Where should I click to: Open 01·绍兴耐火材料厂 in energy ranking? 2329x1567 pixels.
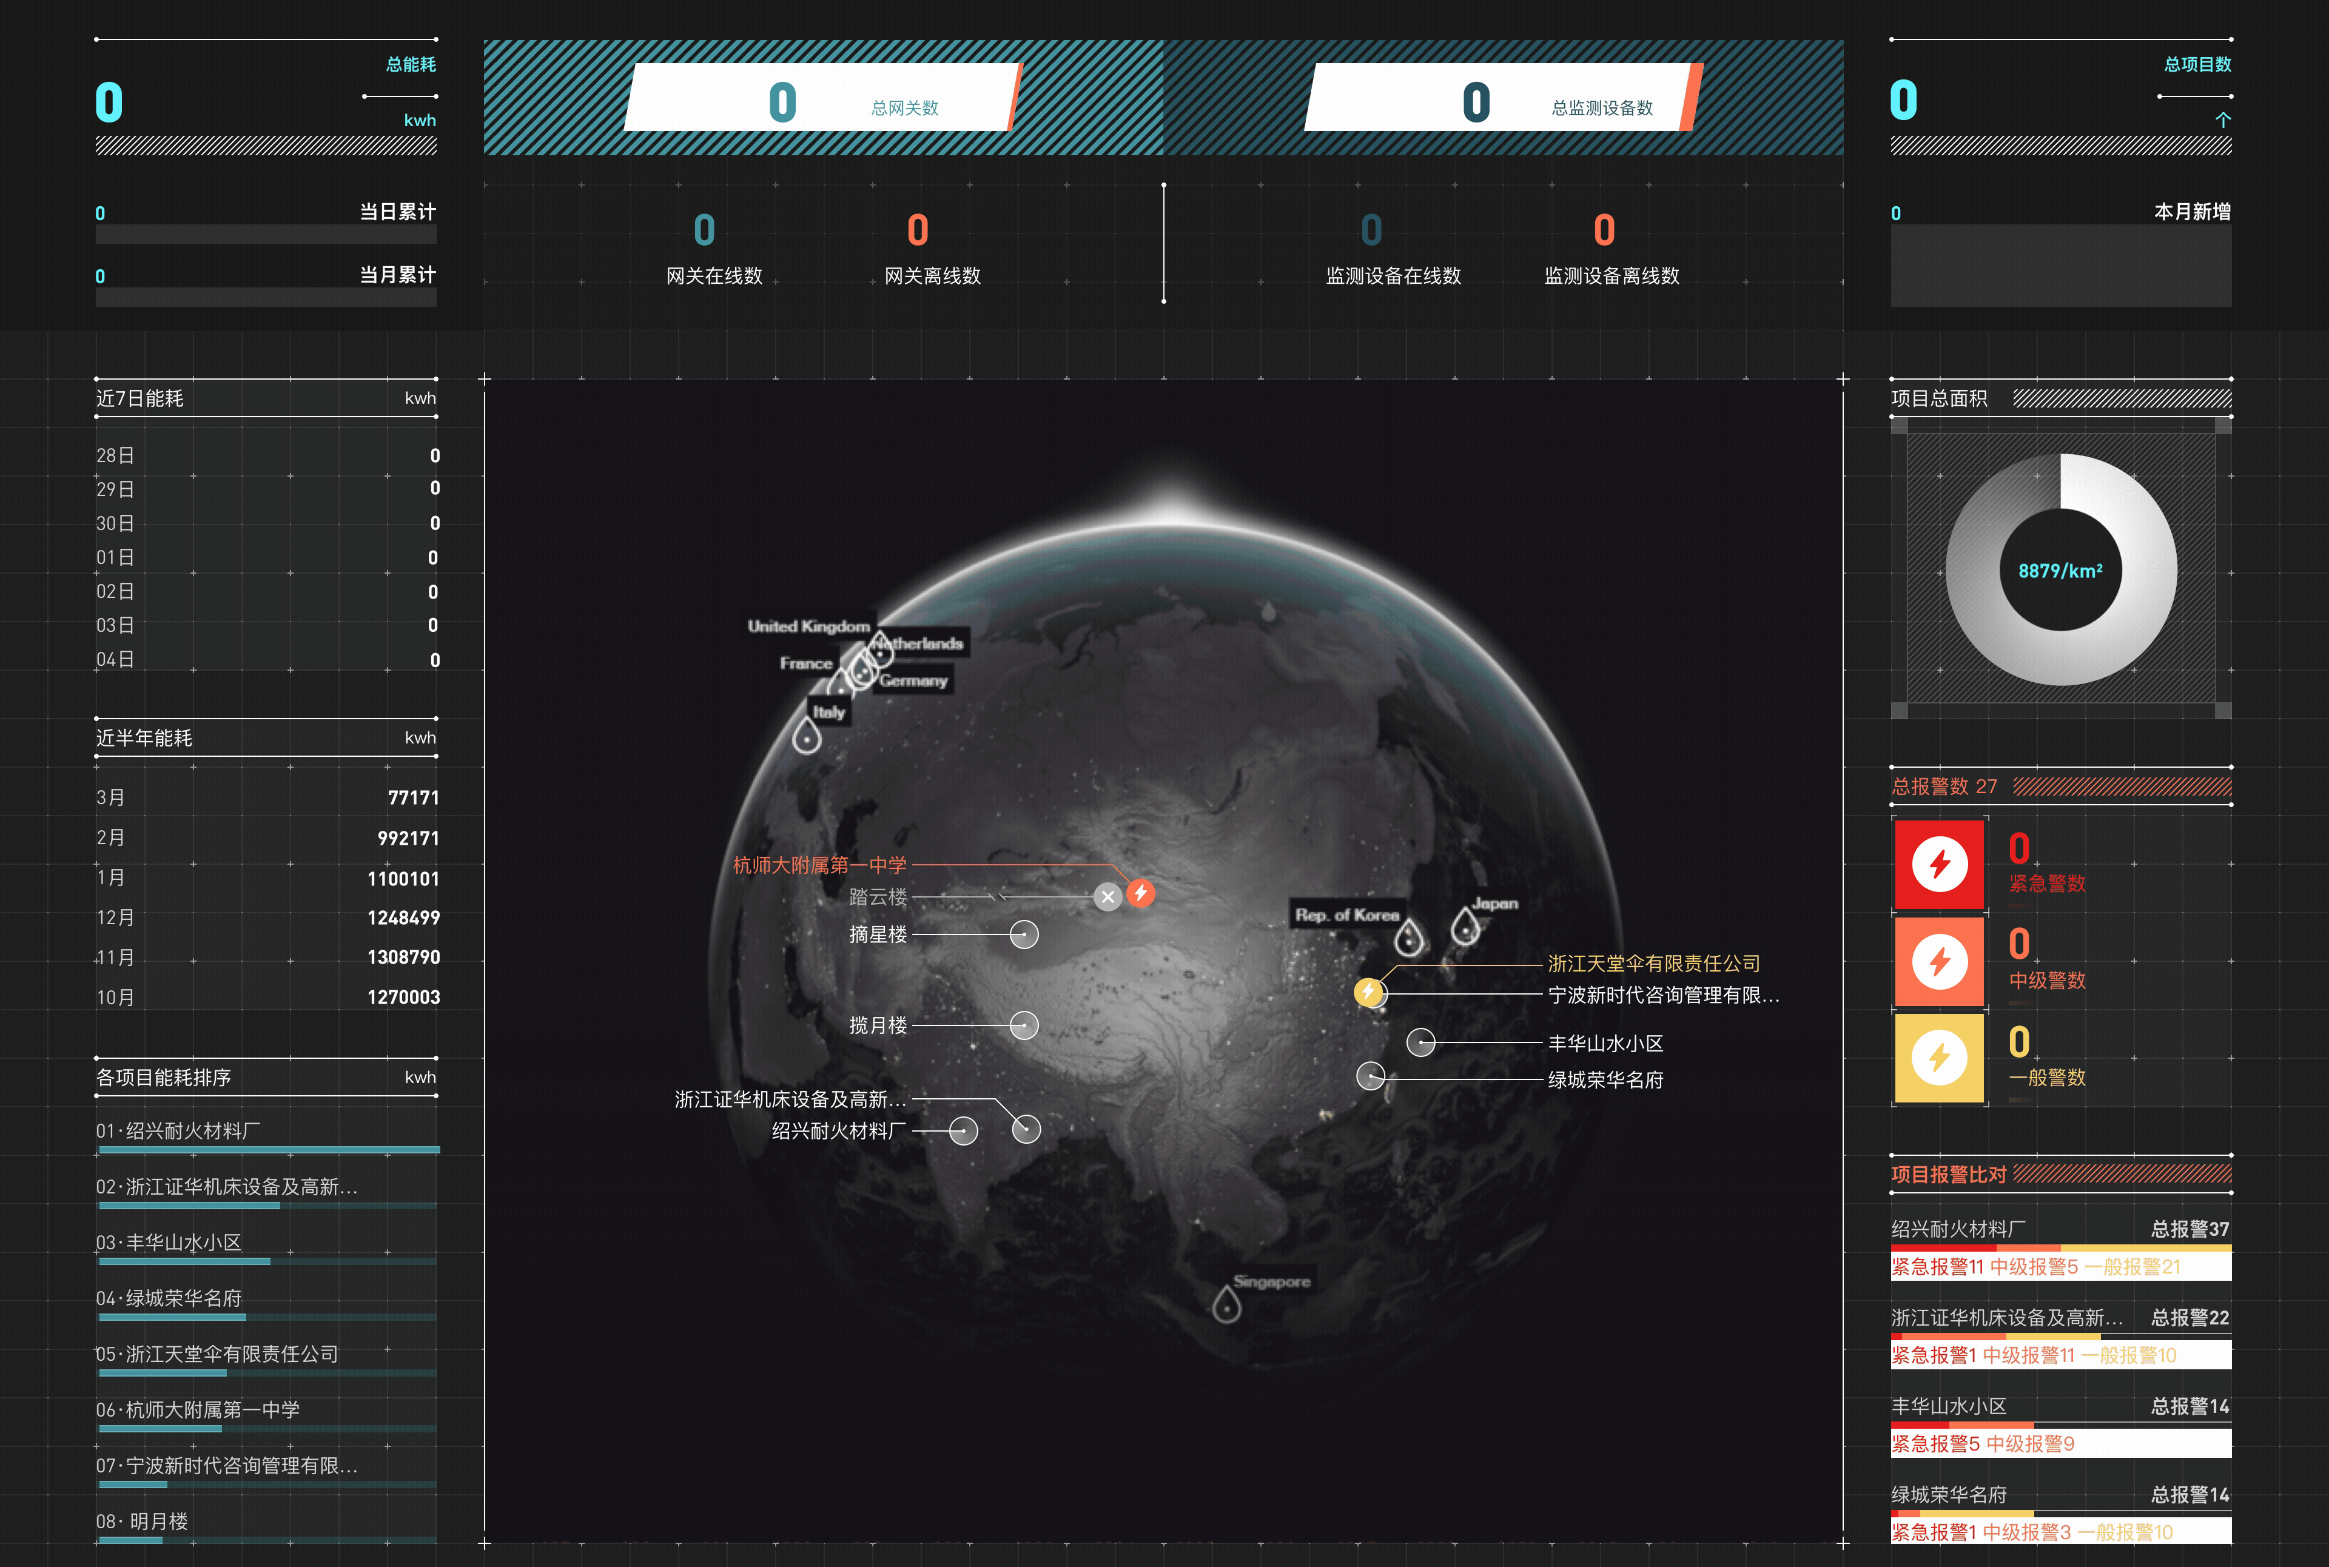(178, 1130)
